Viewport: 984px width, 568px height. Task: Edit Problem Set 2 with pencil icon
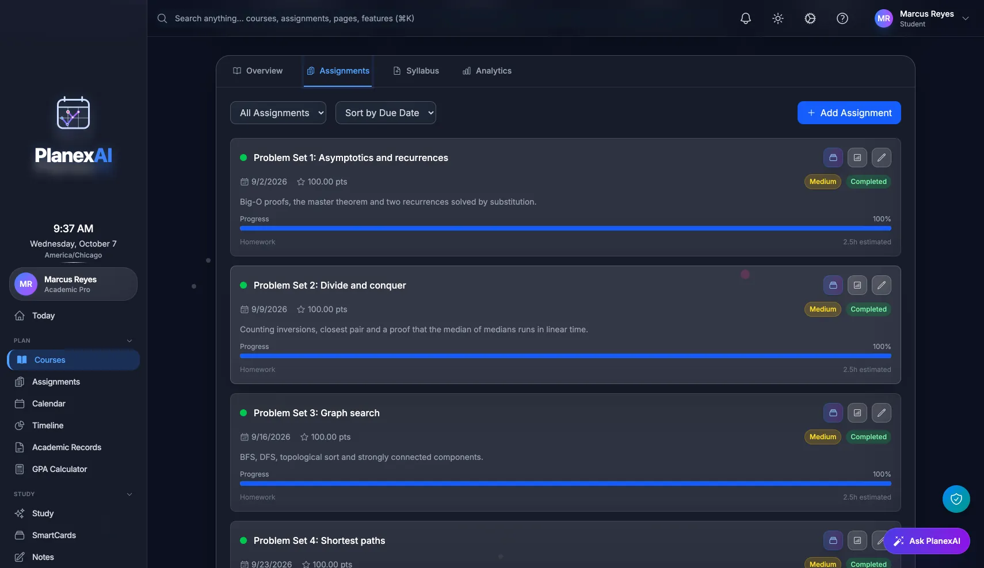pos(882,285)
